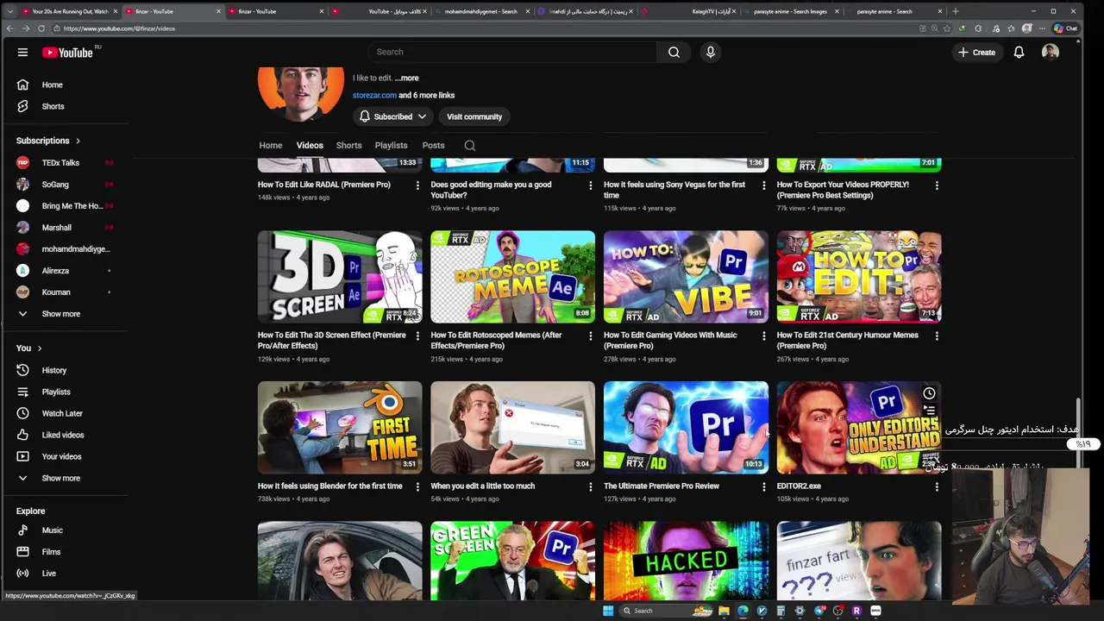Switch to channel Home tab

click(271, 146)
